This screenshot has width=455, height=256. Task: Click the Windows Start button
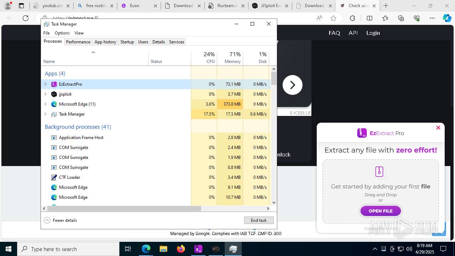pos(9,249)
